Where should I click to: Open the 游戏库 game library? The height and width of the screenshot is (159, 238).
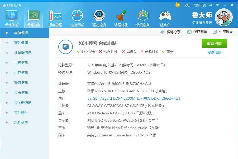[165, 17]
